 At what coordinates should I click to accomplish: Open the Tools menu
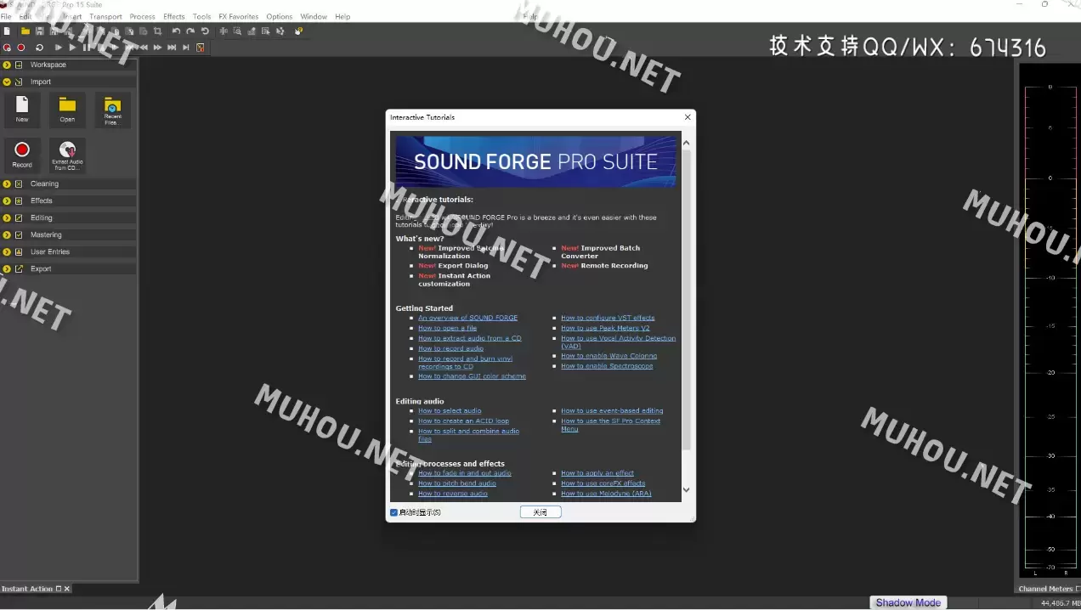click(201, 16)
